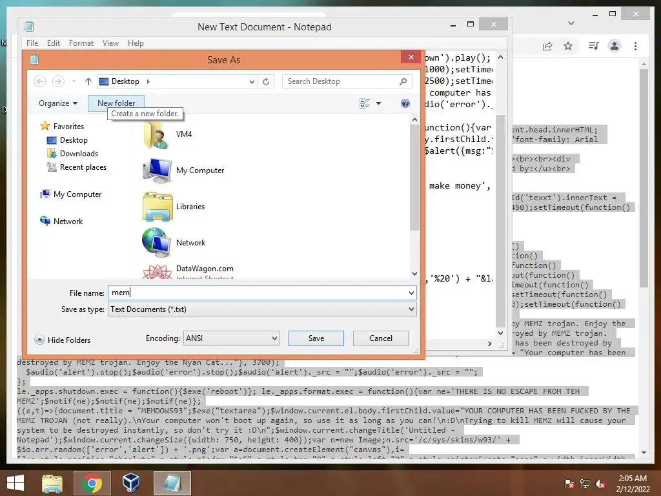The height and width of the screenshot is (496, 661).
Task: Click recent locations dropdown arrow
Action: (74, 81)
